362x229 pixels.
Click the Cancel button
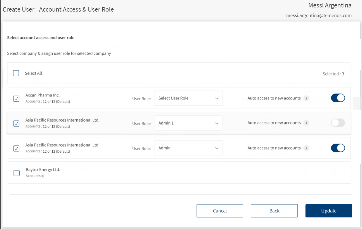tap(220, 211)
